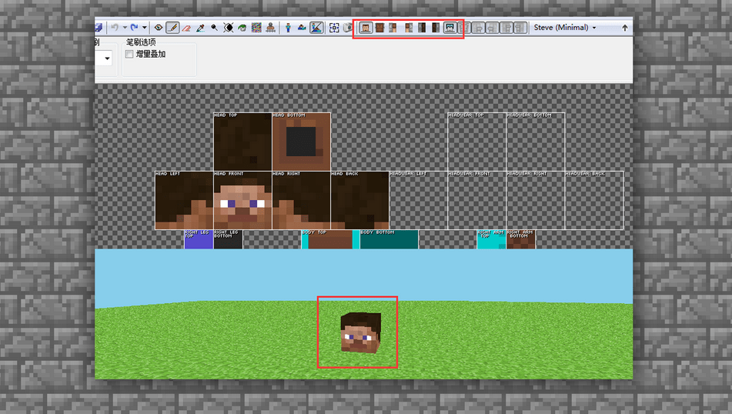Toggle the last greyed overlay part button
This screenshot has height=414, width=732.
click(520, 28)
